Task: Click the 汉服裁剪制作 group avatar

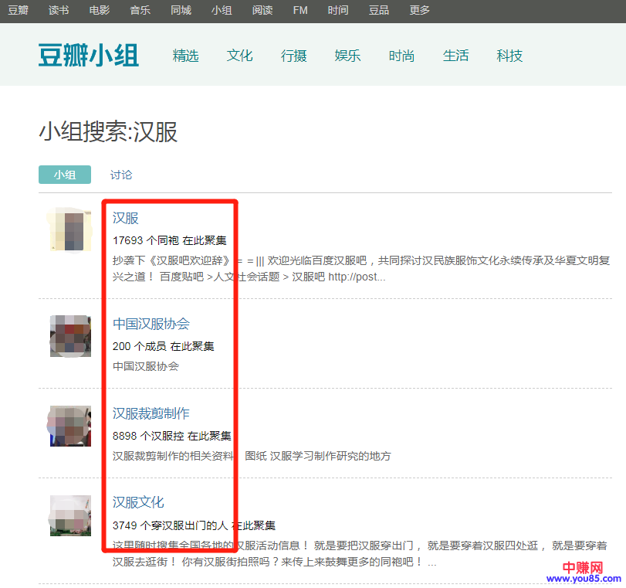Action: [x=71, y=426]
